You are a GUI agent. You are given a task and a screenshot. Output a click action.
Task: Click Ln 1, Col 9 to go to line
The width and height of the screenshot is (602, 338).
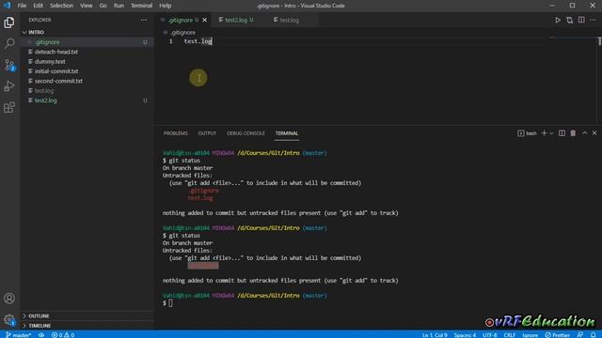point(435,335)
